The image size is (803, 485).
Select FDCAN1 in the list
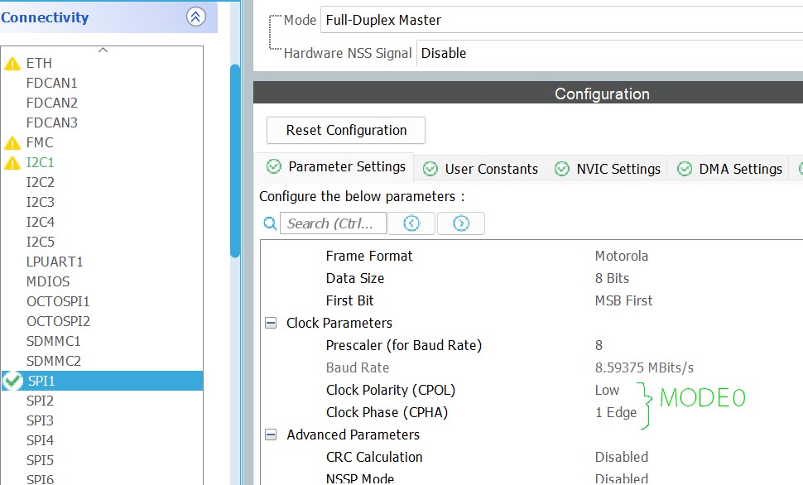(x=51, y=83)
